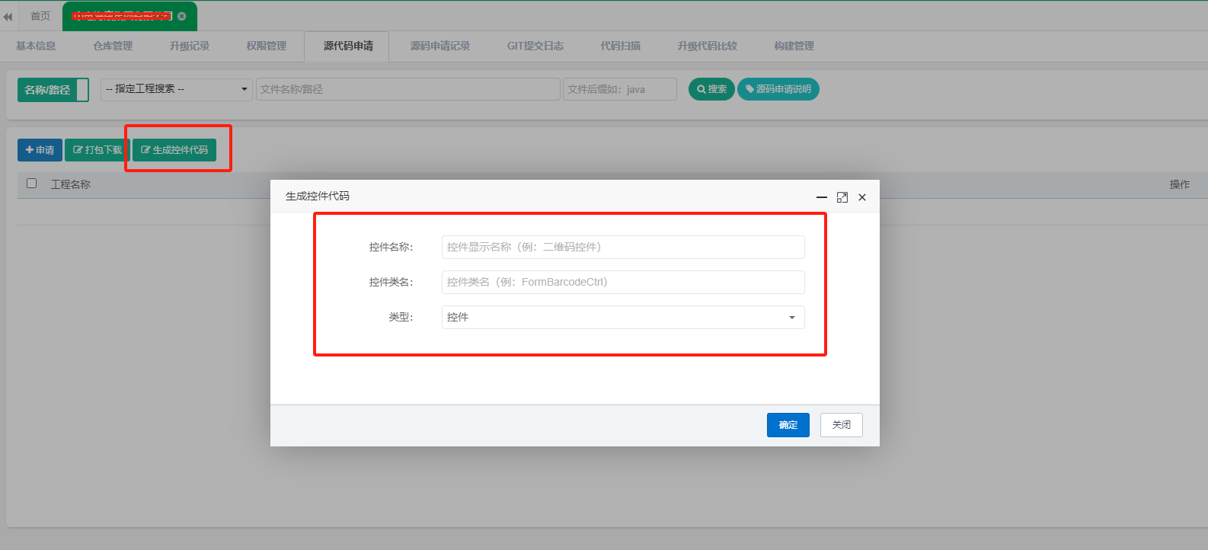Open the 源码申请说明 help button
1208x550 pixels.
(778, 89)
